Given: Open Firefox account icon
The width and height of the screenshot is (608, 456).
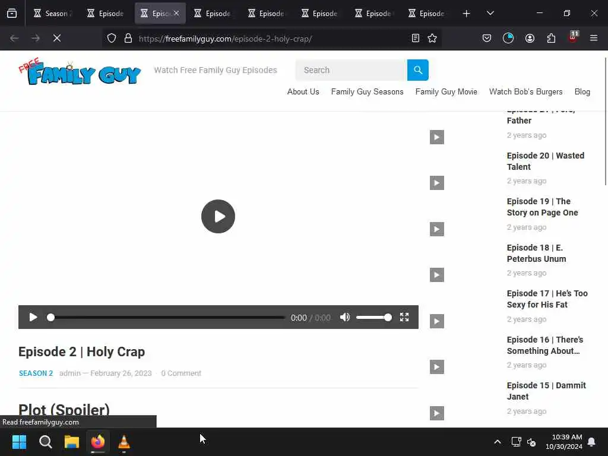Looking at the screenshot, I should point(530,38).
